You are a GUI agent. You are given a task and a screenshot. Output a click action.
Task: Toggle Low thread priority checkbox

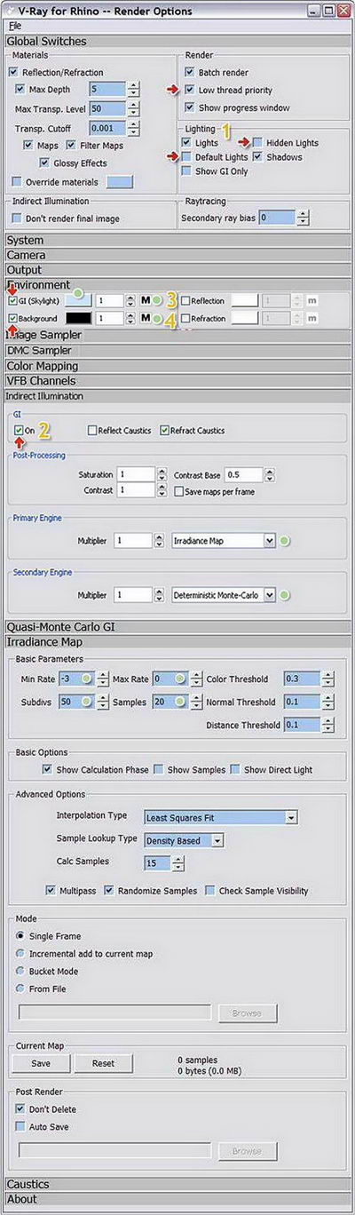190,90
